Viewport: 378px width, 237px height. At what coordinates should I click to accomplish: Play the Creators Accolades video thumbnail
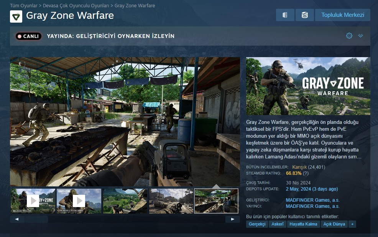[79, 201]
